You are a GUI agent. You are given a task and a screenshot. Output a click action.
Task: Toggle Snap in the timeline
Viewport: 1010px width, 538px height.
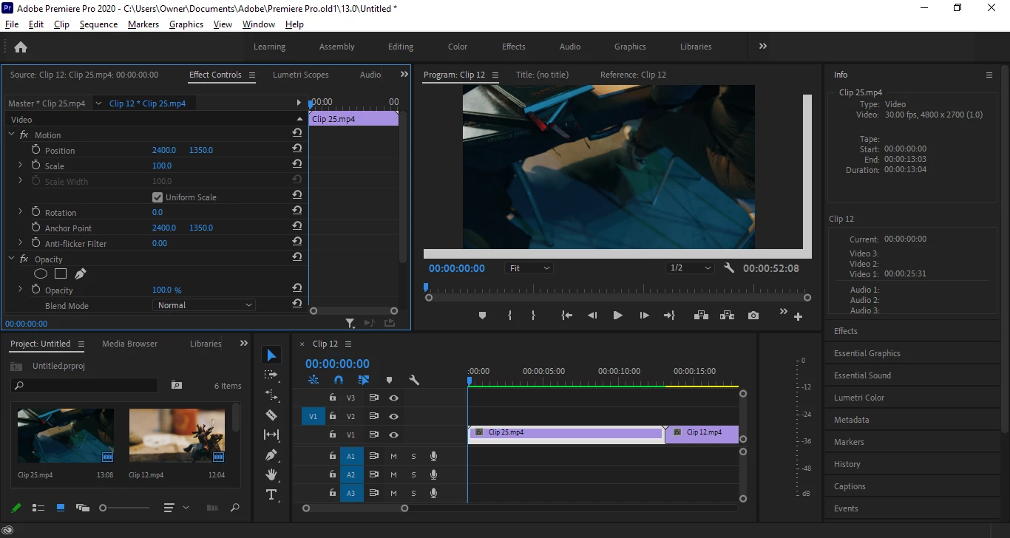click(x=339, y=380)
